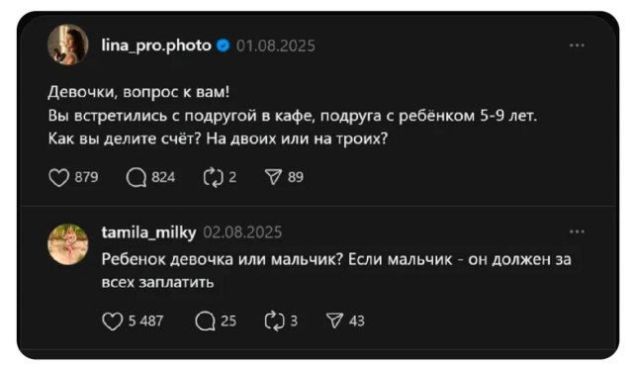
Task: Open replies to tamila_milky's comment
Action: pyautogui.click(x=205, y=322)
